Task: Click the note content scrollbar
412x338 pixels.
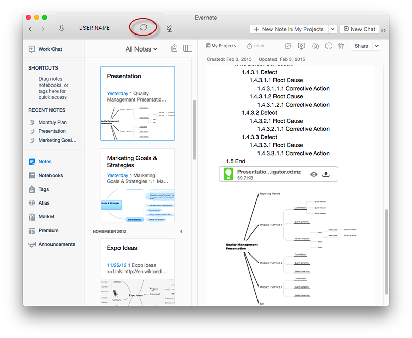Action: (386, 252)
